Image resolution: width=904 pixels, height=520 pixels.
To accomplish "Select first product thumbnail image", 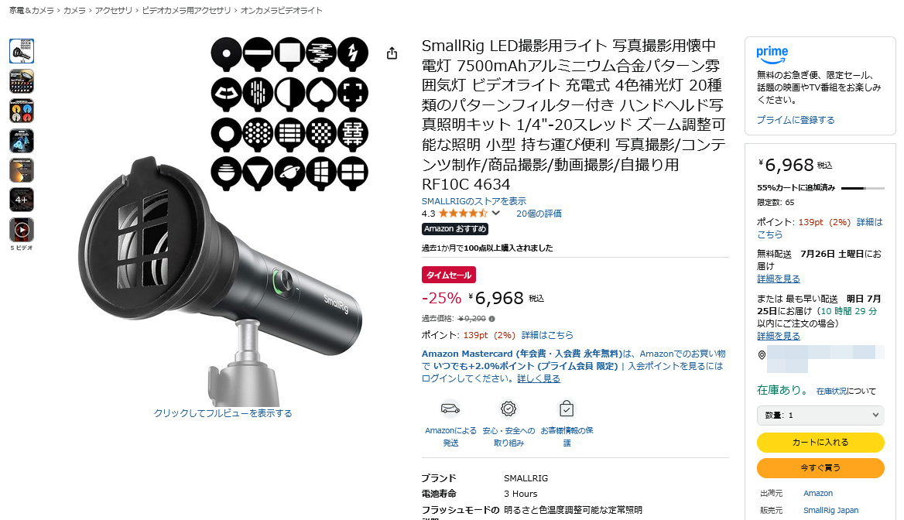I will (x=22, y=51).
